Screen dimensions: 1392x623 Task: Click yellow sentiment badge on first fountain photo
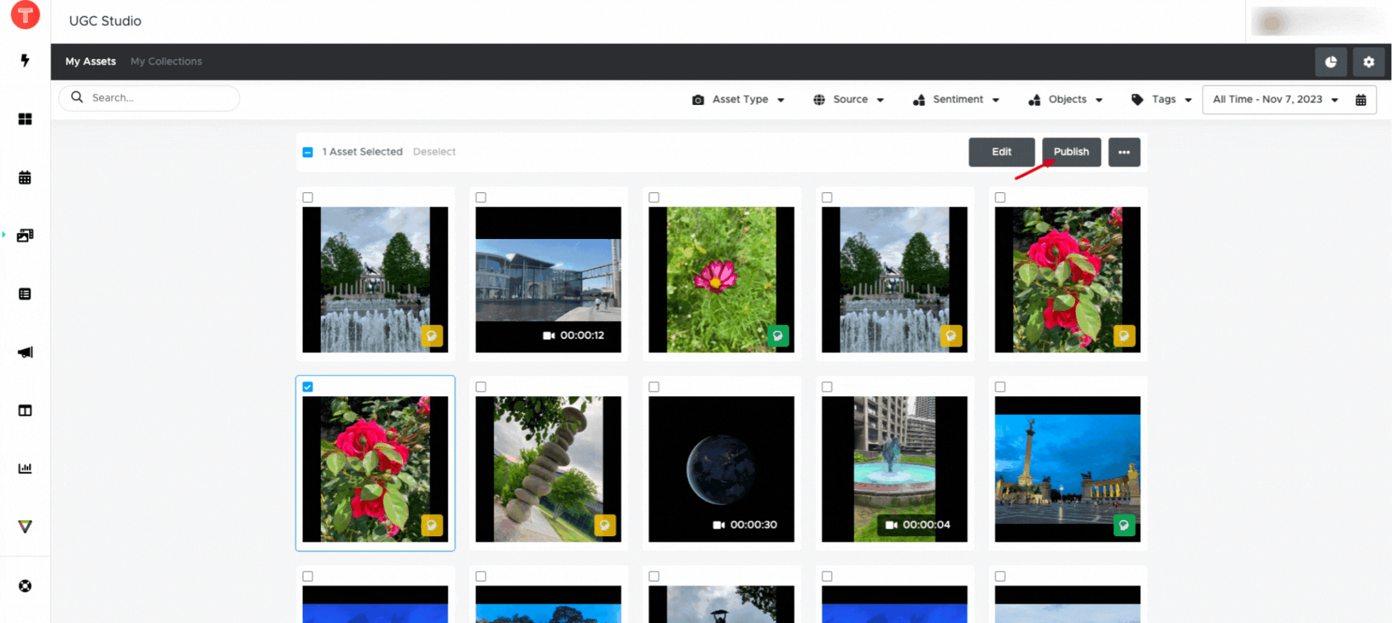pyautogui.click(x=432, y=336)
